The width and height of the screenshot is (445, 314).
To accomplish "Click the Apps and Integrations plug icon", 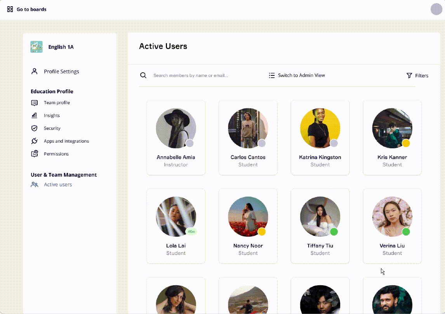I will click(x=34, y=141).
